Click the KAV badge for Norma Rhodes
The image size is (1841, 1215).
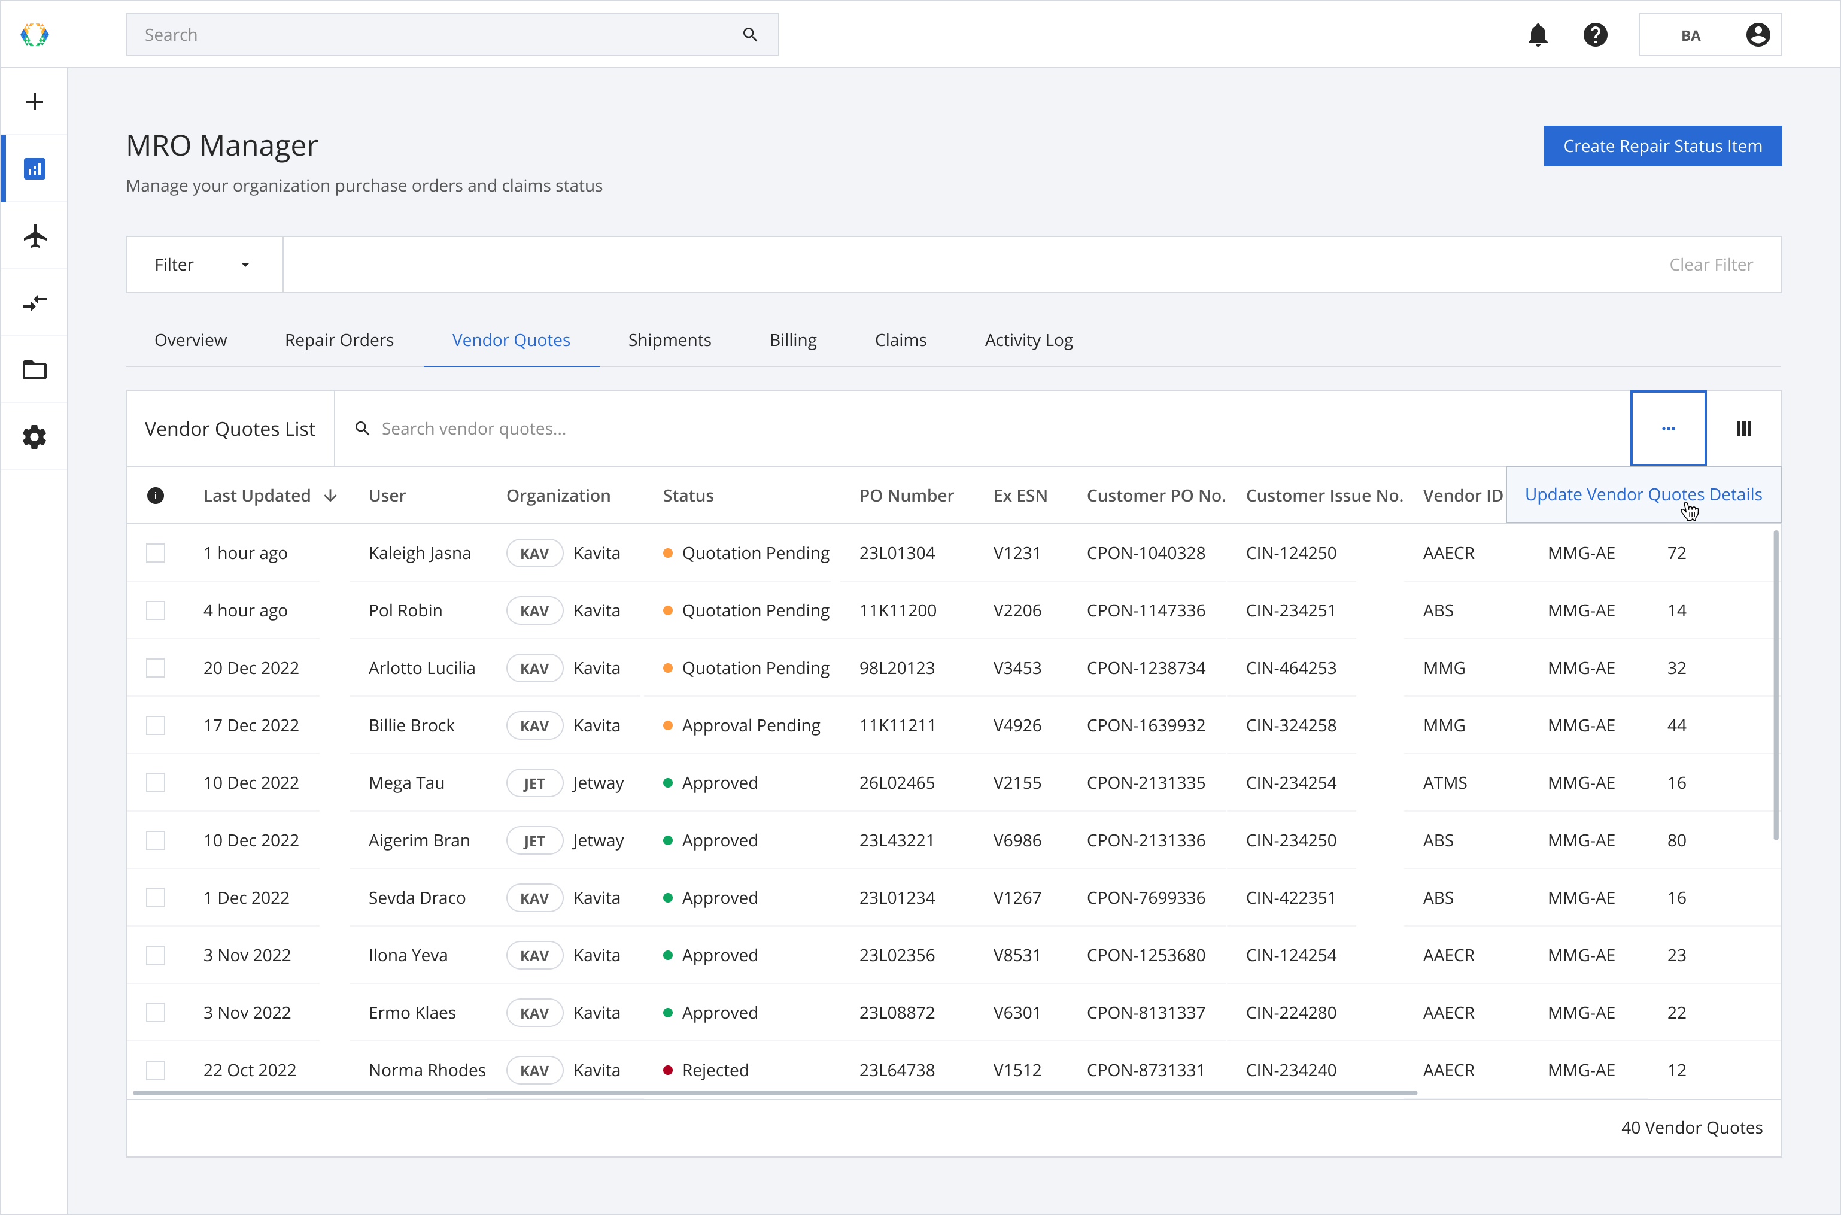point(534,1070)
